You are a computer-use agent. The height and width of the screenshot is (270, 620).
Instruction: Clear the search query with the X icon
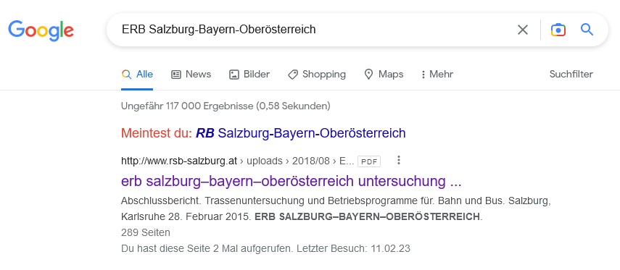pos(523,30)
